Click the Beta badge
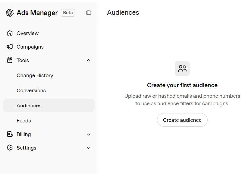 click(x=68, y=13)
